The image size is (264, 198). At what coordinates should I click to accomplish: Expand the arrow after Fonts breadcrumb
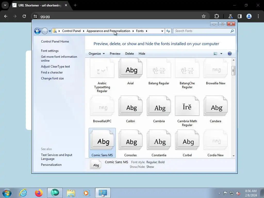tap(147, 31)
